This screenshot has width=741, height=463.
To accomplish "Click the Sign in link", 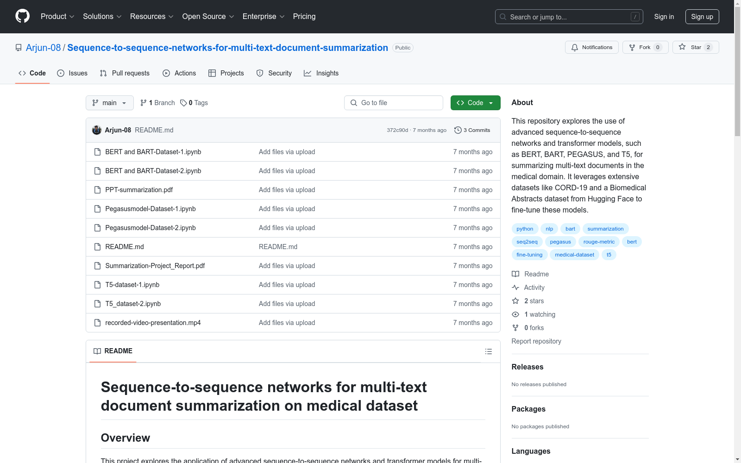I will (x=664, y=17).
